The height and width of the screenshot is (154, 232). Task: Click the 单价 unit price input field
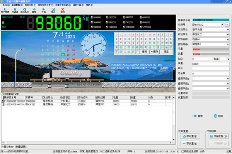point(211,69)
